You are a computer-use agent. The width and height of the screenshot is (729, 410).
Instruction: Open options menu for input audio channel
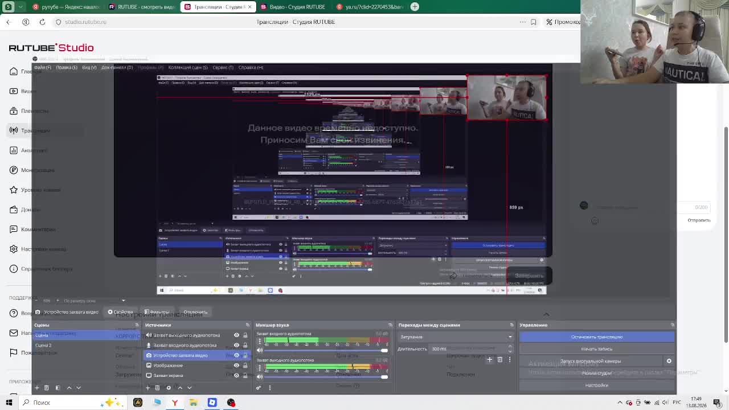click(x=260, y=341)
